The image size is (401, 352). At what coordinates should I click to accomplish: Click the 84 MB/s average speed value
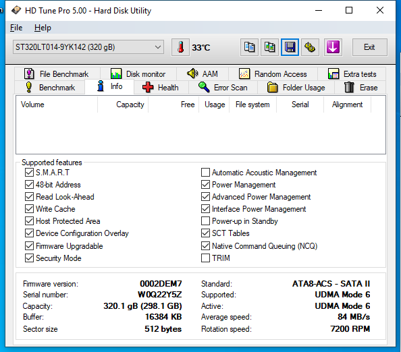coord(354,317)
